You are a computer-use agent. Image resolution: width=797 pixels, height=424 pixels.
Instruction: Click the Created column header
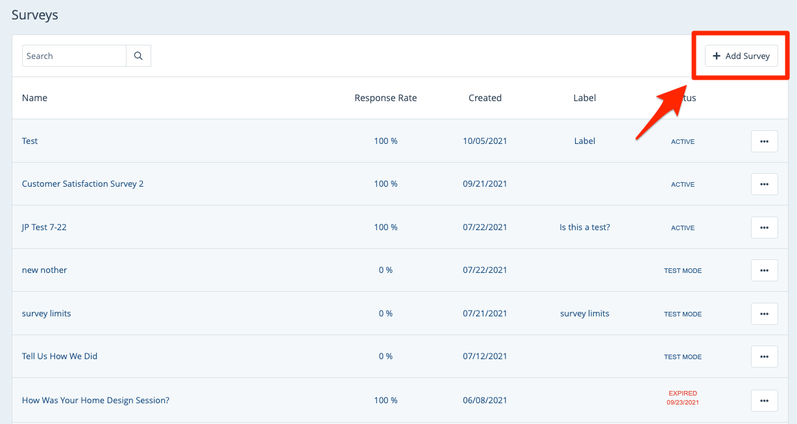click(485, 99)
